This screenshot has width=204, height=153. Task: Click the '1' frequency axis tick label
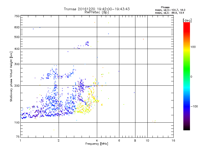[20, 141]
